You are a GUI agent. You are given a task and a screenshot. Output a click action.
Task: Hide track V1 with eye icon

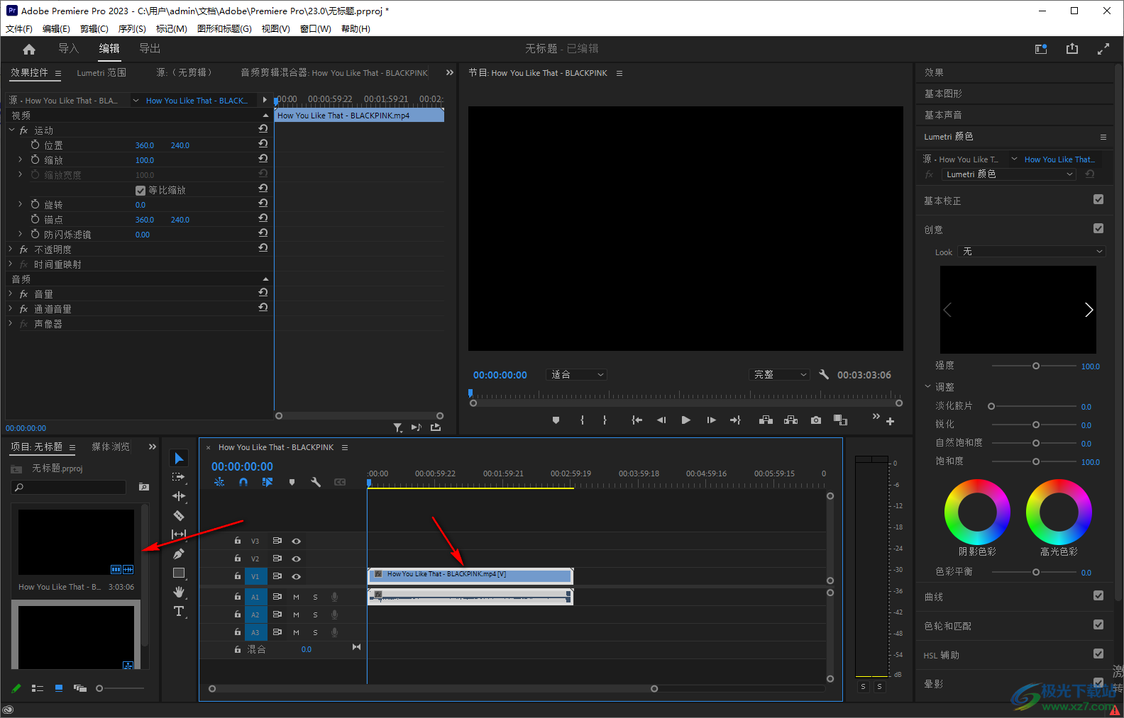click(297, 576)
